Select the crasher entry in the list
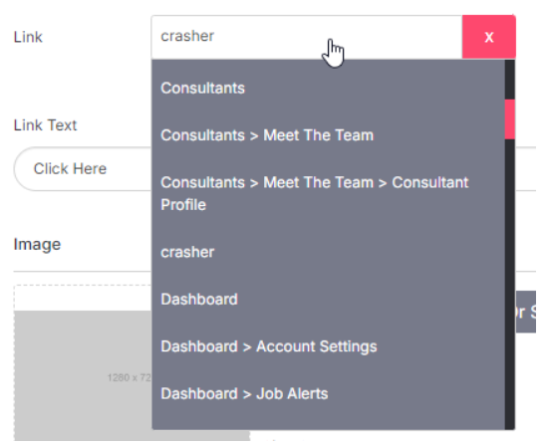The width and height of the screenshot is (548, 444). [x=328, y=252]
